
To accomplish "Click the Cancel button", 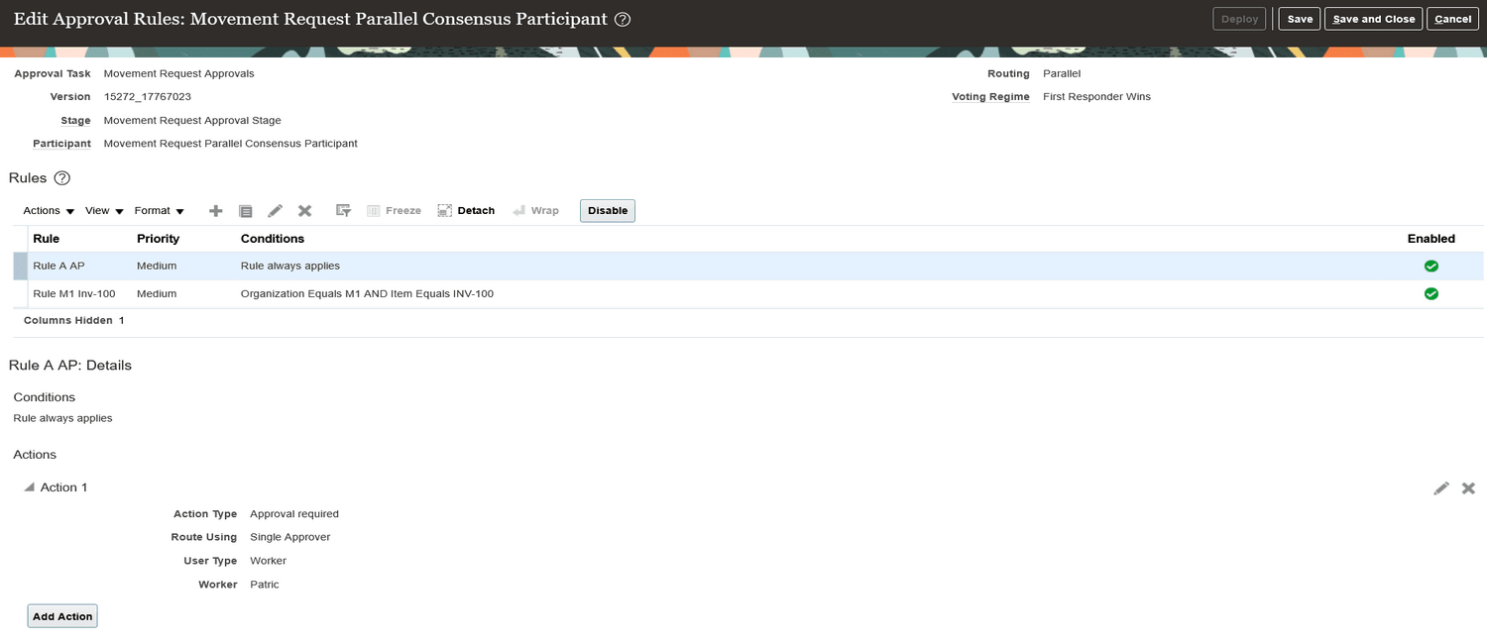I will tap(1453, 19).
